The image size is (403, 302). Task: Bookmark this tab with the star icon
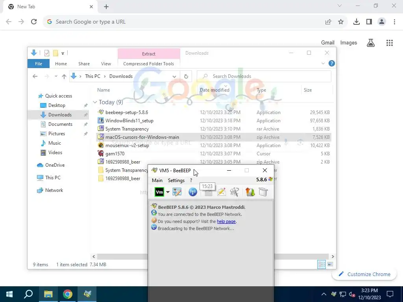341,22
